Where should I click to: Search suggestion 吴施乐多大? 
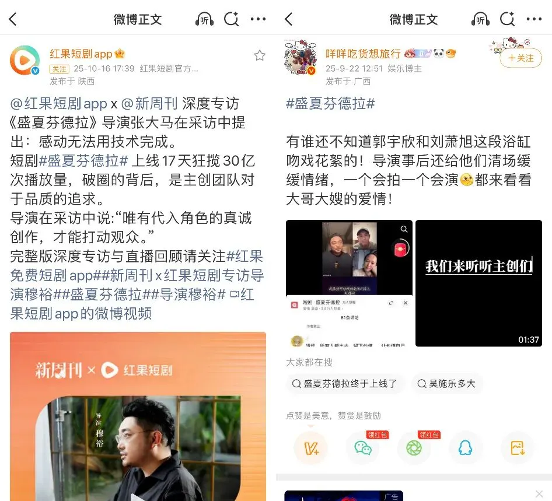coord(446,384)
